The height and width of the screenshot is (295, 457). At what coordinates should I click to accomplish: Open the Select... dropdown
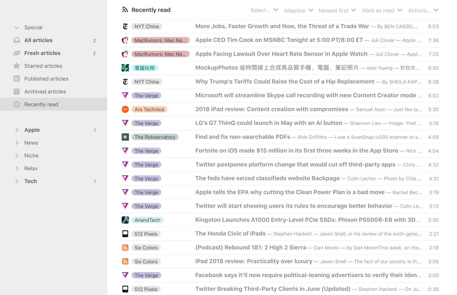pos(264,10)
